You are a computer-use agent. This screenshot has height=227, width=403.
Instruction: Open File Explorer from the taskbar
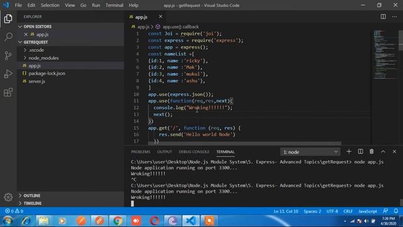click(43, 221)
